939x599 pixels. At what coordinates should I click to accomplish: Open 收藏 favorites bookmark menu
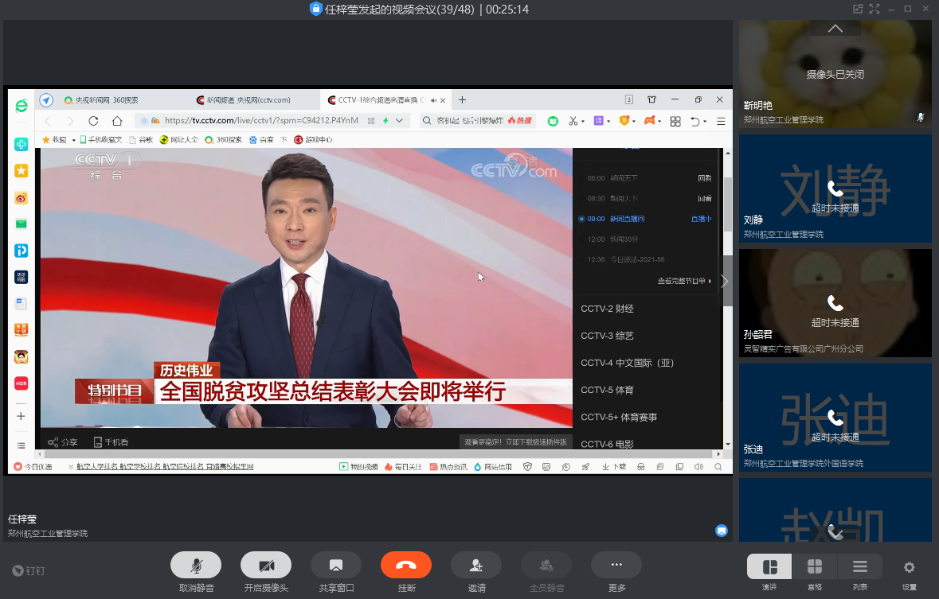click(54, 139)
